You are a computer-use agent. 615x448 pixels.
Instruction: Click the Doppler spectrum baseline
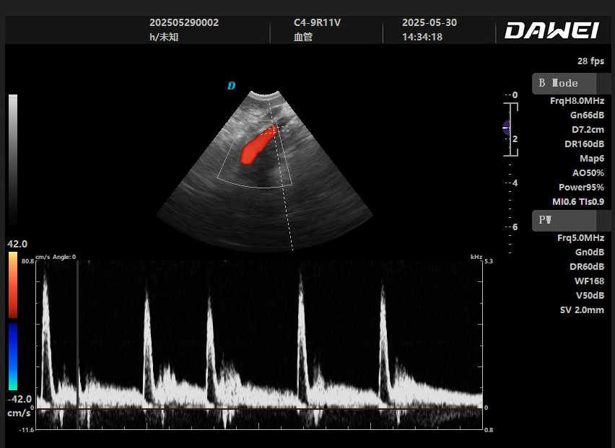(x=260, y=408)
